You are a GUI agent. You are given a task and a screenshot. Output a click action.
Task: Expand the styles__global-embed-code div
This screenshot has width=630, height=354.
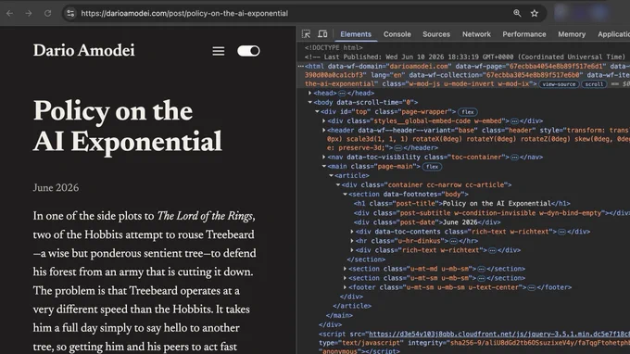point(324,121)
